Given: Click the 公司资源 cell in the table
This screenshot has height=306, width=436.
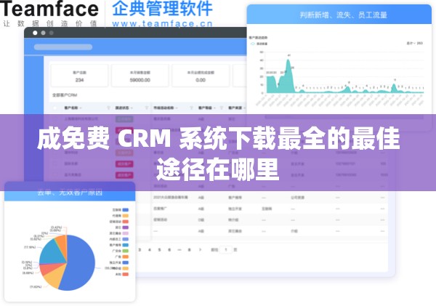Looking at the screenshot, I should 297,198.
